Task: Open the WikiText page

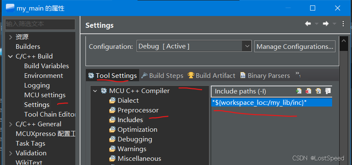Action: click(x=29, y=162)
